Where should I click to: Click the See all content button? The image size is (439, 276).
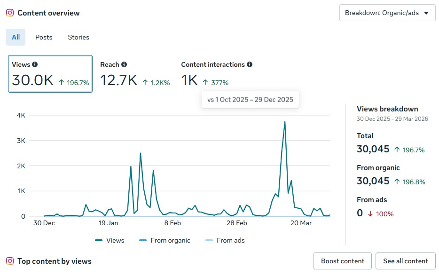click(x=405, y=261)
